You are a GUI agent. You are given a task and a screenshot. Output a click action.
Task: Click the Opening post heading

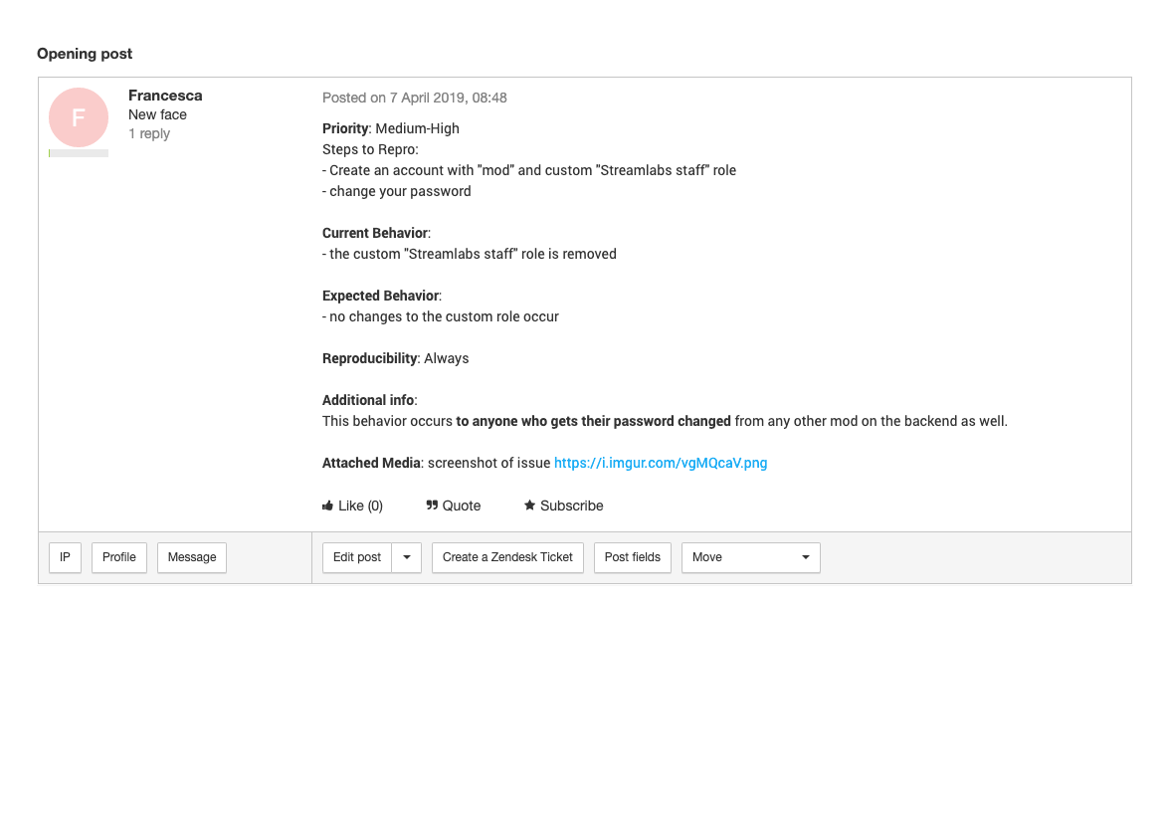85,54
